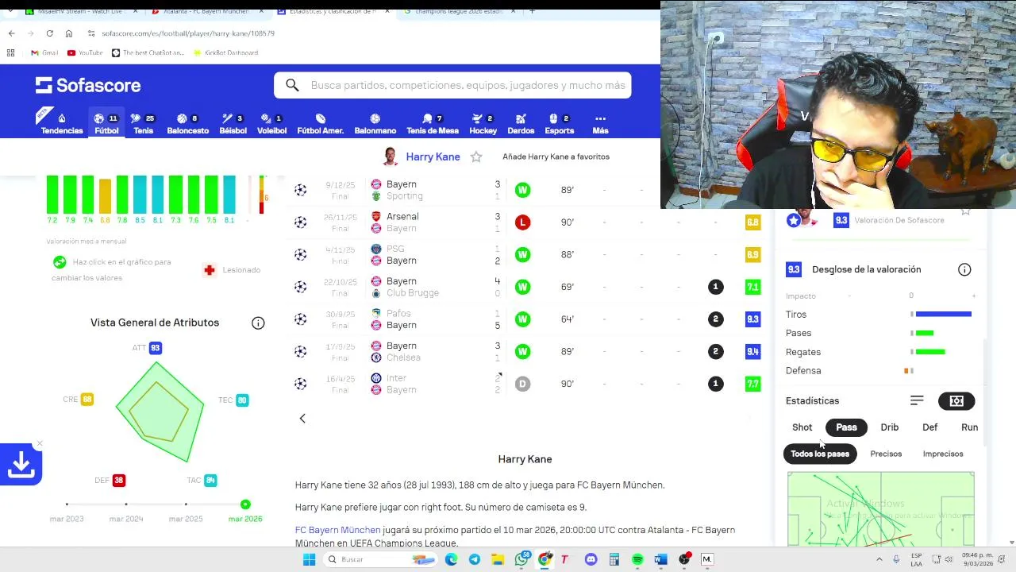
Task: Open info for Desglose de la valoración
Action: click(x=964, y=269)
